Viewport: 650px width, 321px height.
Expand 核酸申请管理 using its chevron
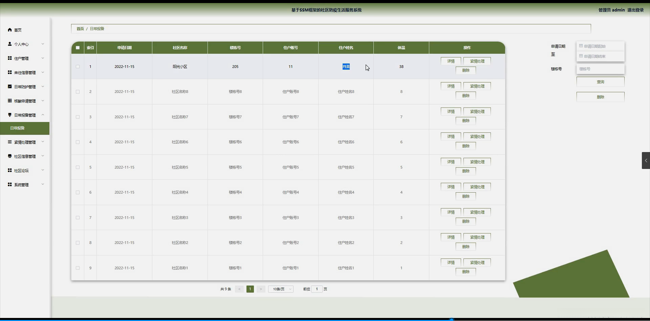[43, 101]
